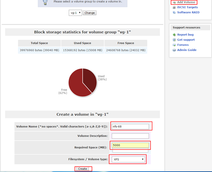Open the Add Volume link
Image resolution: width=212 pixels, height=172 pixels.
click(186, 2)
